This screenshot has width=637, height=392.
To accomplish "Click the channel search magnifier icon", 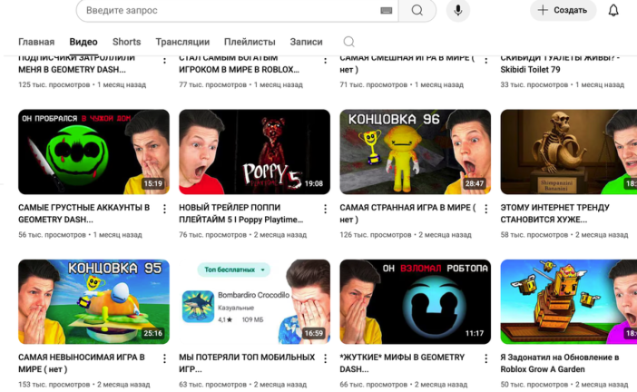I will tap(348, 42).
